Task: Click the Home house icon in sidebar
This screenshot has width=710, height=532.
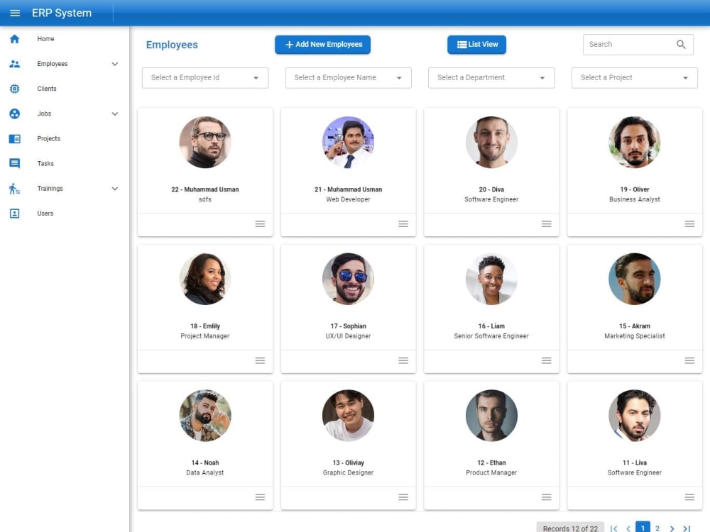Action: (14, 39)
